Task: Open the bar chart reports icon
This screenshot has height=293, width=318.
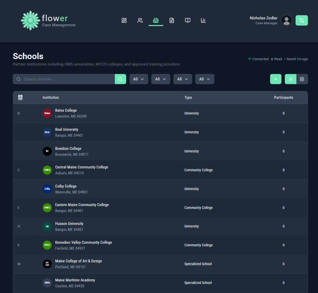Action: (x=203, y=21)
